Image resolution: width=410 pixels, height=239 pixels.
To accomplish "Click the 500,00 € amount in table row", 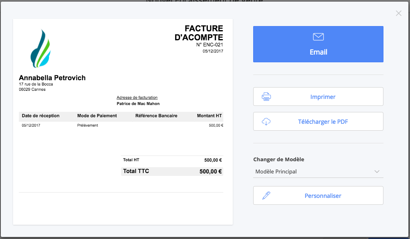I will pos(216,125).
